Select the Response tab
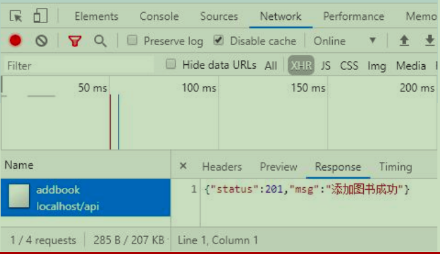This screenshot has width=440, height=254. click(338, 167)
